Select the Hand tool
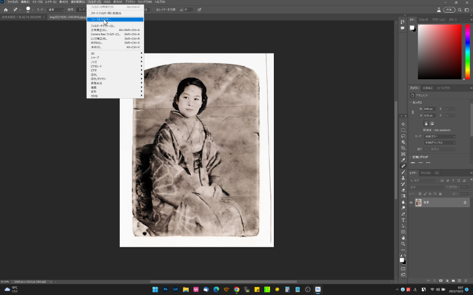This screenshot has width=473, height=295. tap(403, 238)
